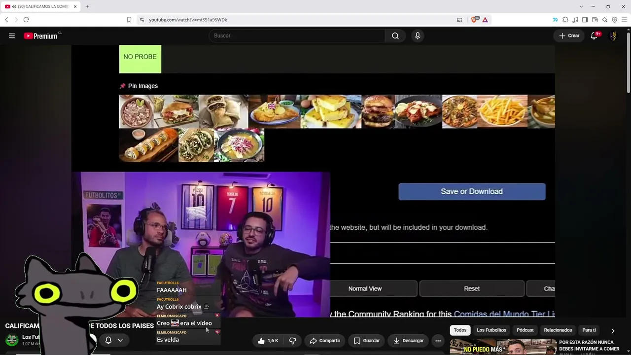Go back in browser history
Viewport: 631px width, 355px height.
click(x=6, y=20)
